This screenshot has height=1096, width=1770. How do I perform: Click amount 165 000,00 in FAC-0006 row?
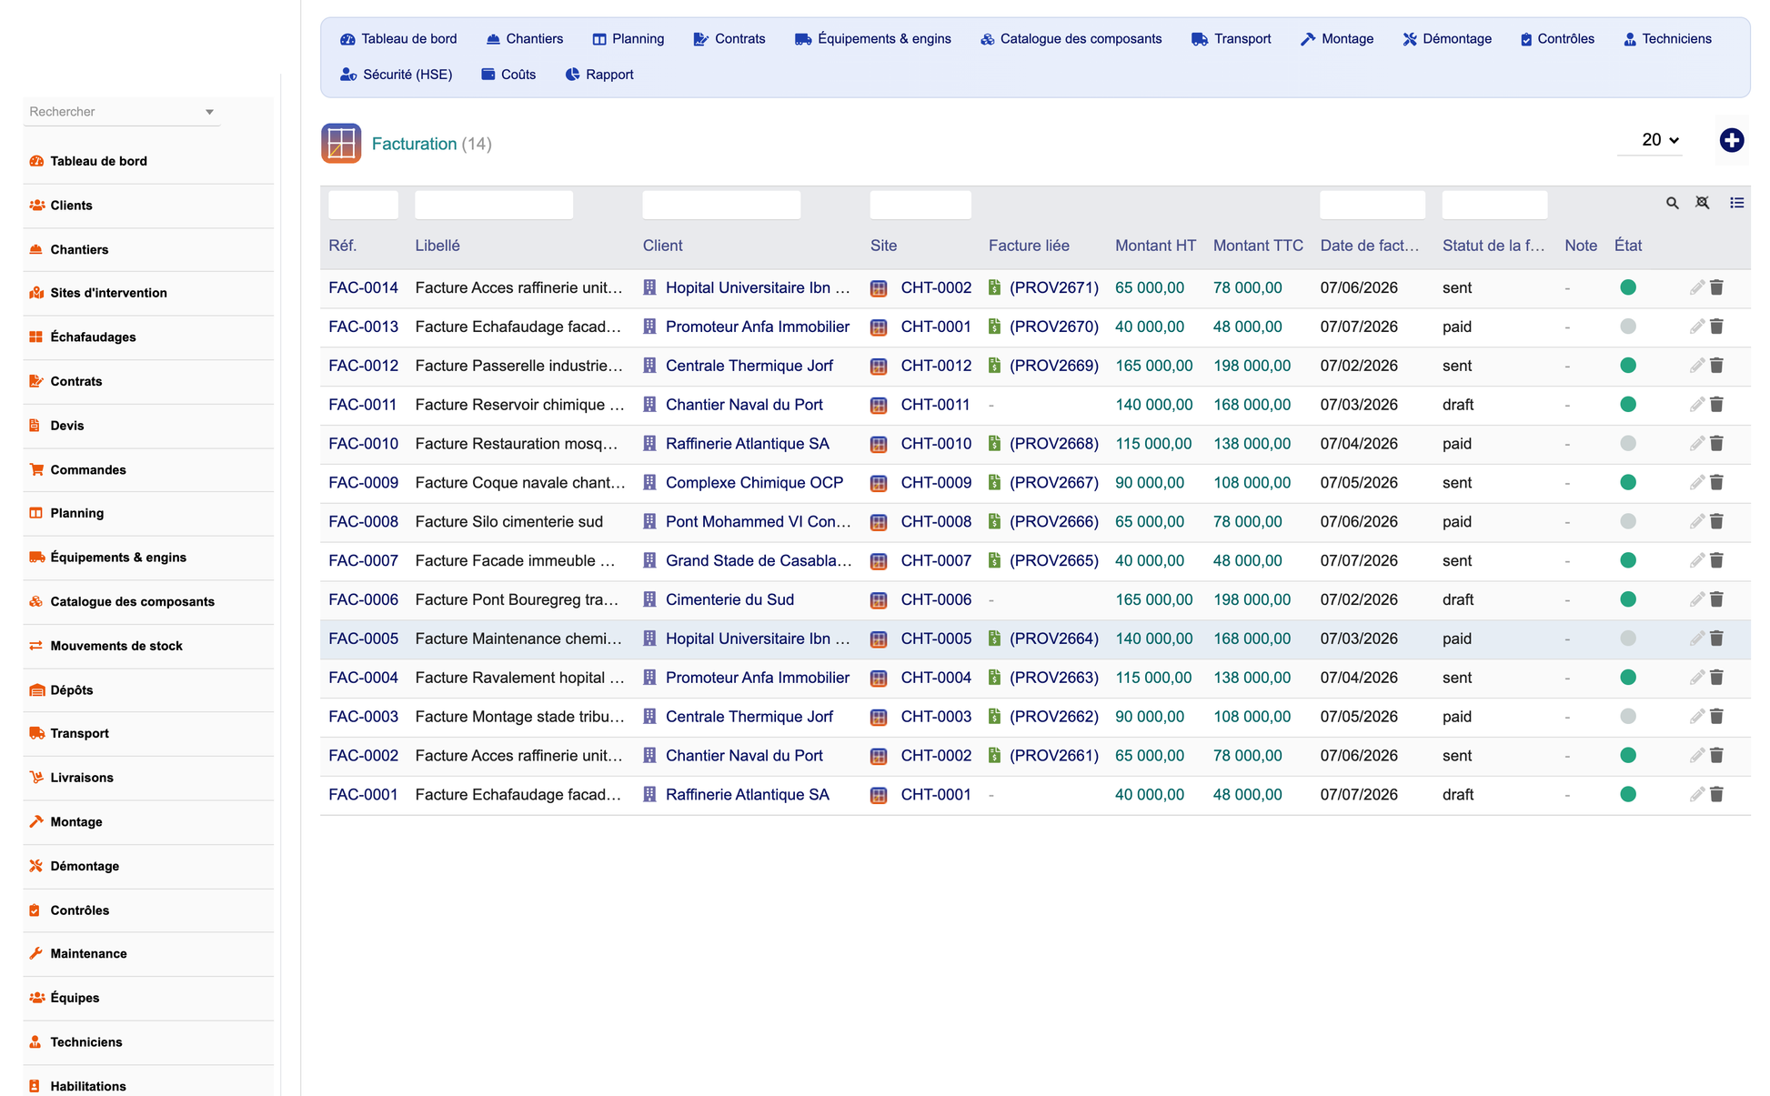1153,599
